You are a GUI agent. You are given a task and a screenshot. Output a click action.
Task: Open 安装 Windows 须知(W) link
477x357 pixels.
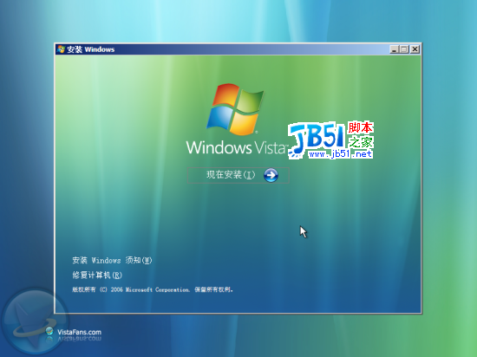click(x=112, y=260)
